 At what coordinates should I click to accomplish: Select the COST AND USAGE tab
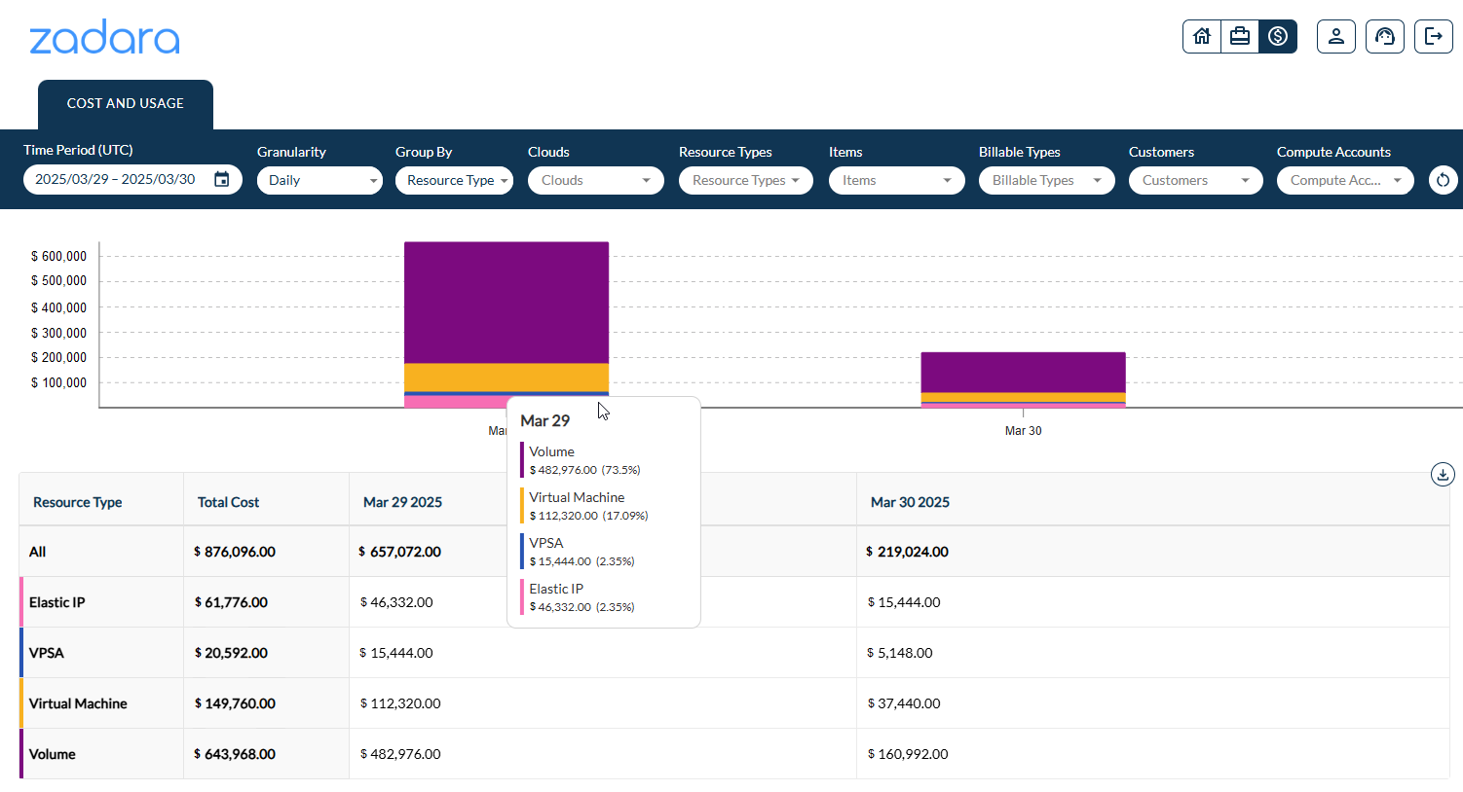(x=125, y=103)
